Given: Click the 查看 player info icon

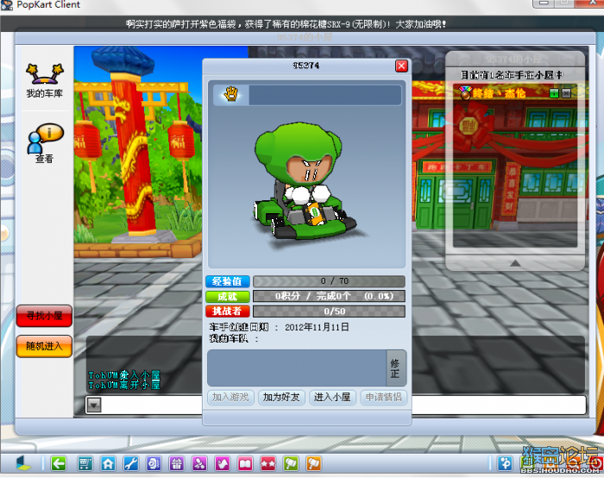Looking at the screenshot, I should (x=45, y=143).
